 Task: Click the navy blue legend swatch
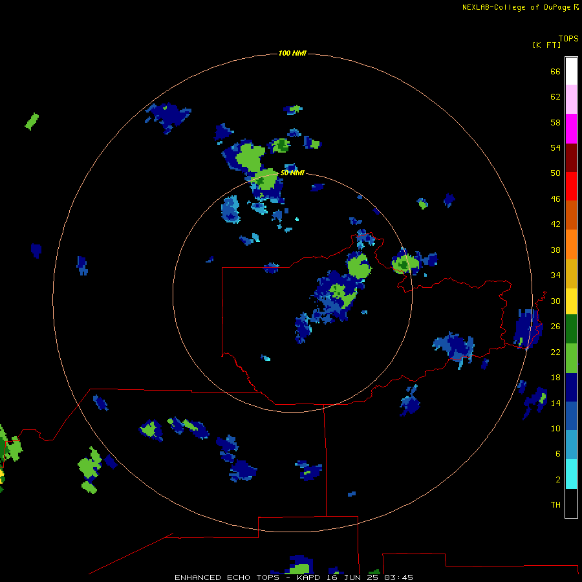571,387
